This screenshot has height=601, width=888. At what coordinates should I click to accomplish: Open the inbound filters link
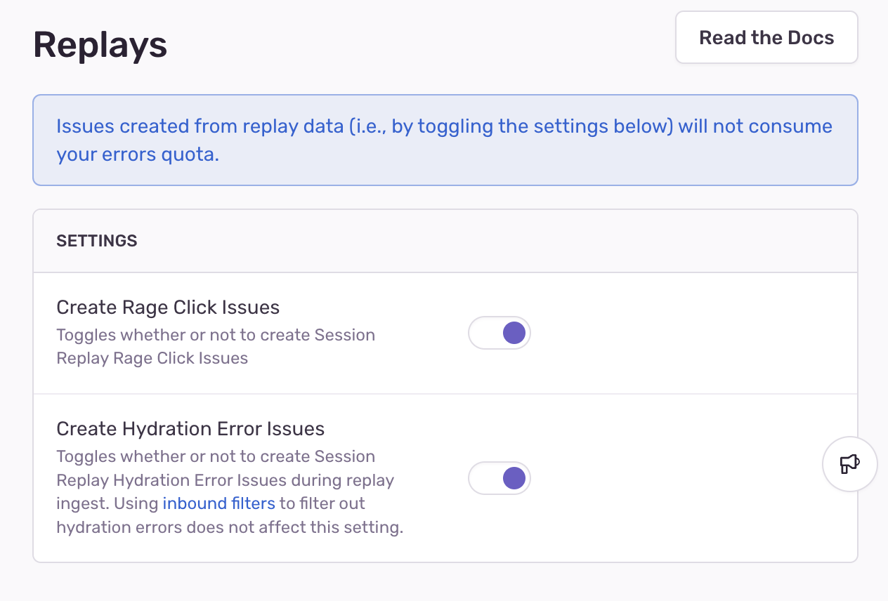coord(219,503)
